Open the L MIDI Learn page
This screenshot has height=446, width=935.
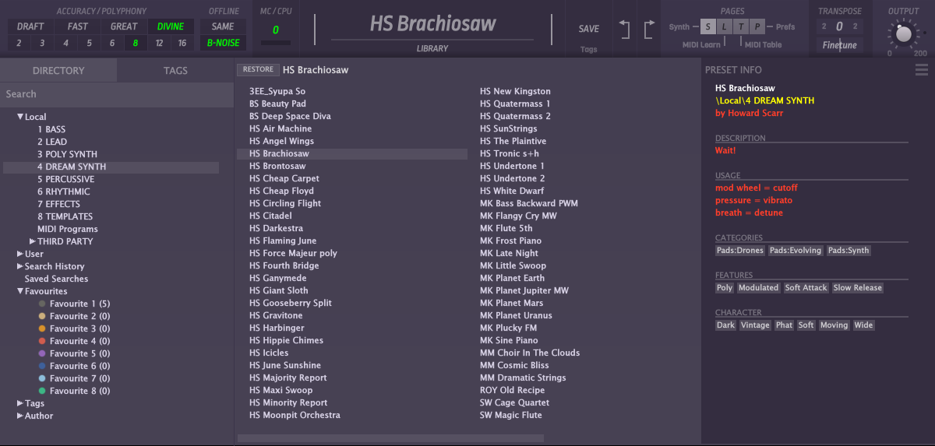click(725, 27)
